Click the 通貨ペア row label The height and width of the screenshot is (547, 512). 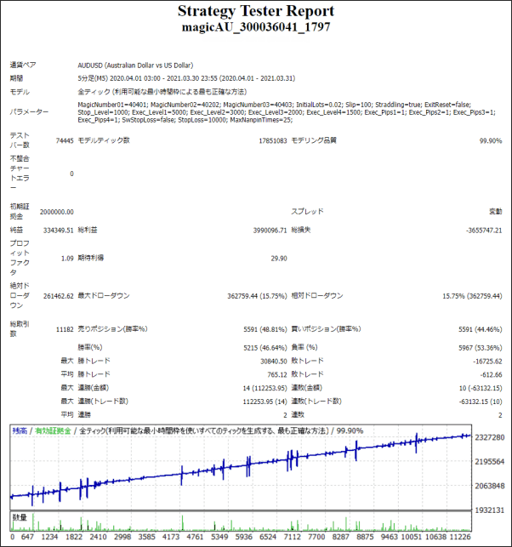coord(24,65)
